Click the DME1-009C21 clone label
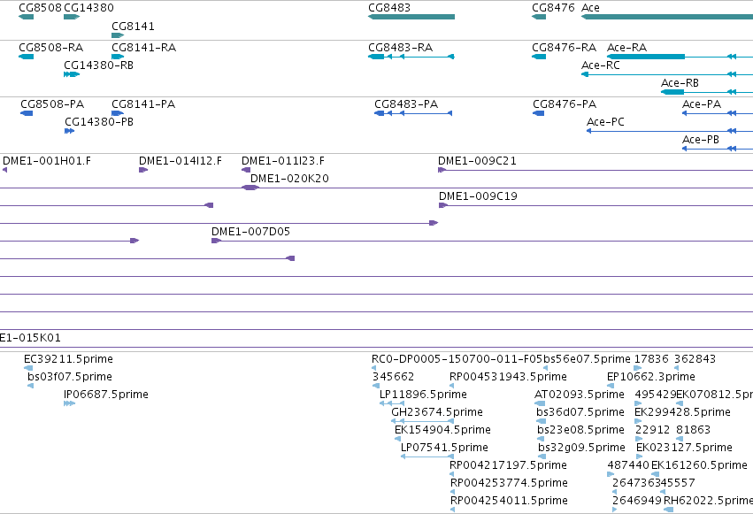Screen dimensions: 753x514 point(477,161)
